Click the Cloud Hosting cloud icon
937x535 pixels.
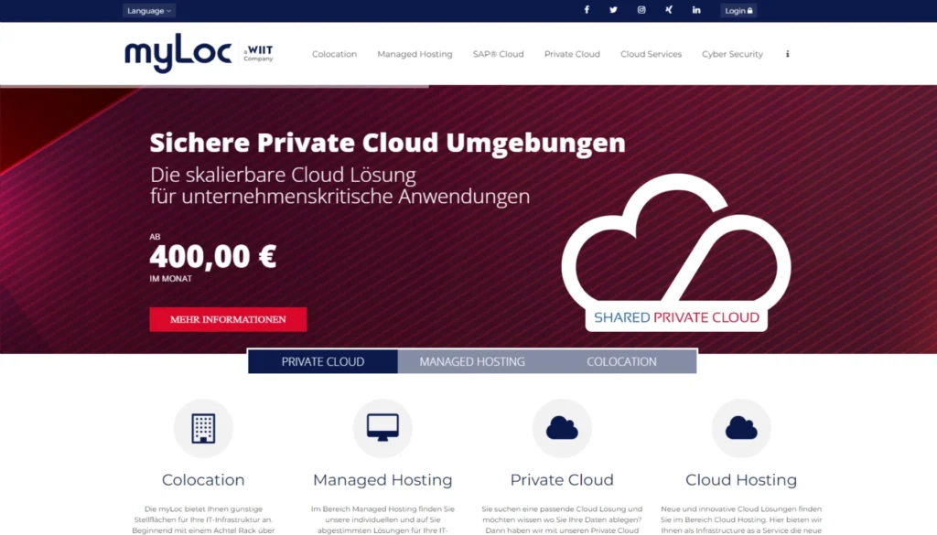741,428
